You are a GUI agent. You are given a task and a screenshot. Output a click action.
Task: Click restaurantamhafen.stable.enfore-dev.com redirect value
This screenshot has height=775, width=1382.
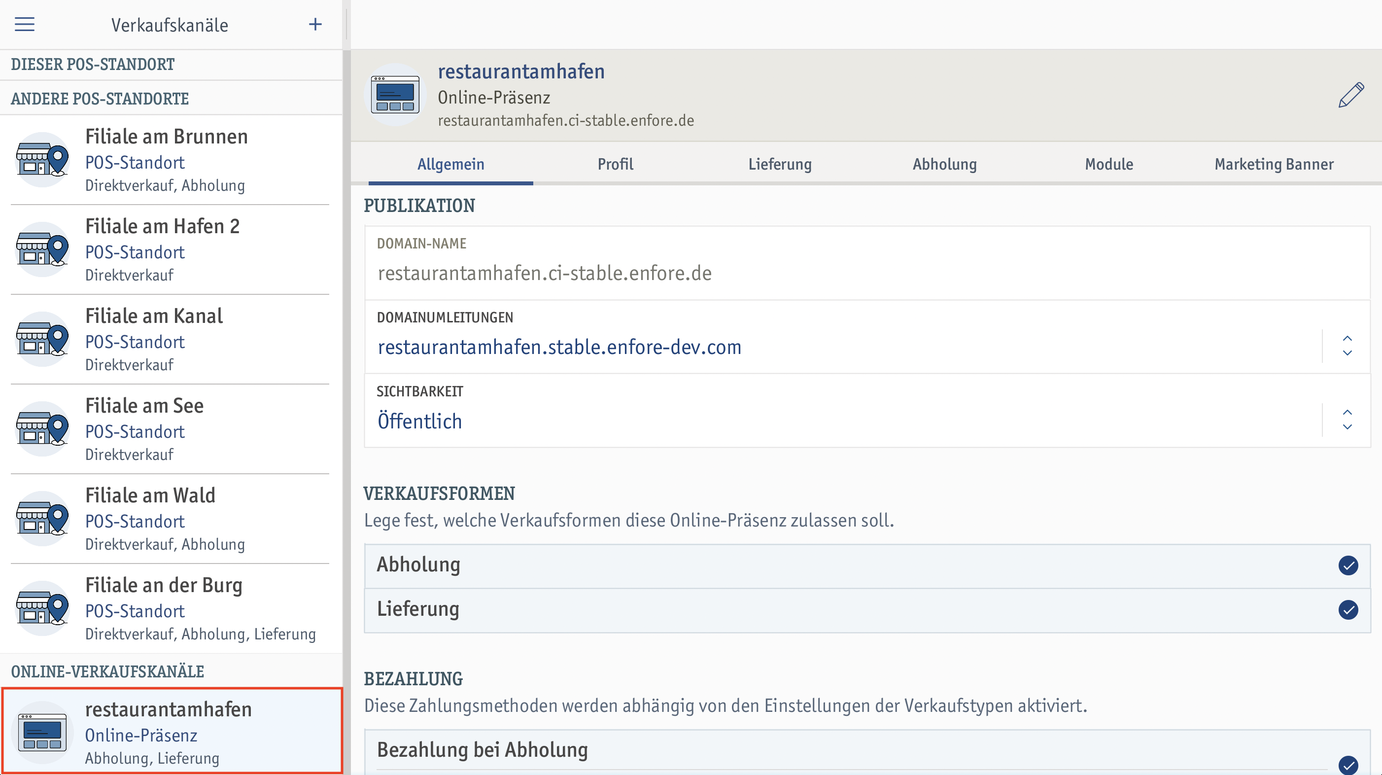559,347
